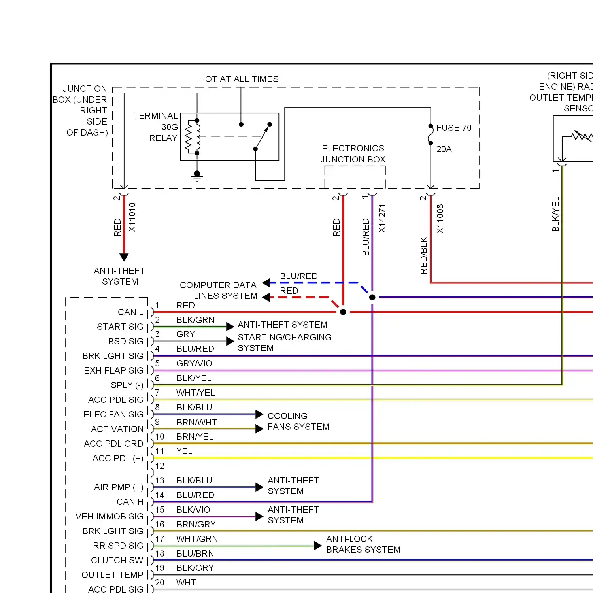Image resolution: width=593 pixels, height=593 pixels.
Task: Click the WHT/GRN wire color label
Action: 197,539
